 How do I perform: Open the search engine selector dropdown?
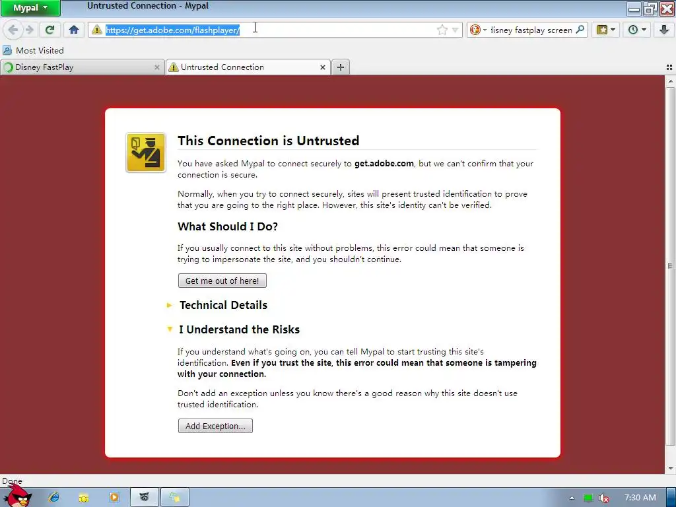pos(478,30)
